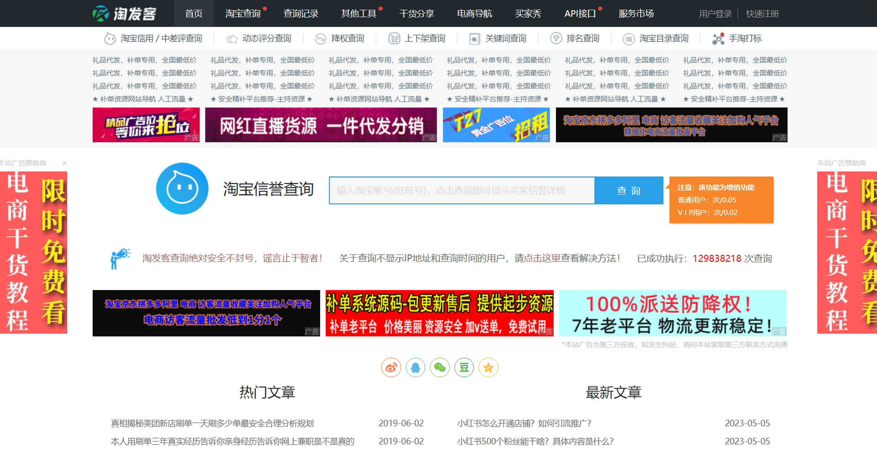The width and height of the screenshot is (877, 449).
Task: Open article 小红书怎么开通店铺
Action: coord(524,423)
